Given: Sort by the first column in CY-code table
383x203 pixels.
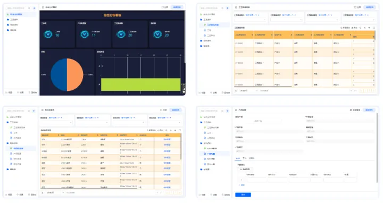Looking at the screenshot, I should (x=252, y=35).
